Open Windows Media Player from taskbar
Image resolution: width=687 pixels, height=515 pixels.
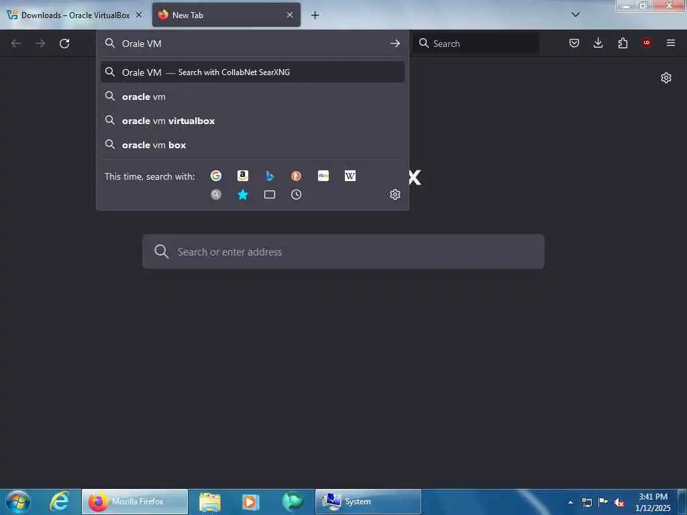251,502
